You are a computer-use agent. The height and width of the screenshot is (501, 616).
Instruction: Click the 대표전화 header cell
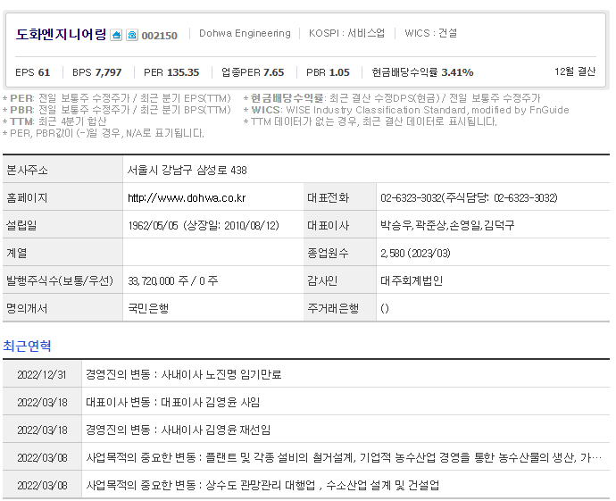point(340,196)
